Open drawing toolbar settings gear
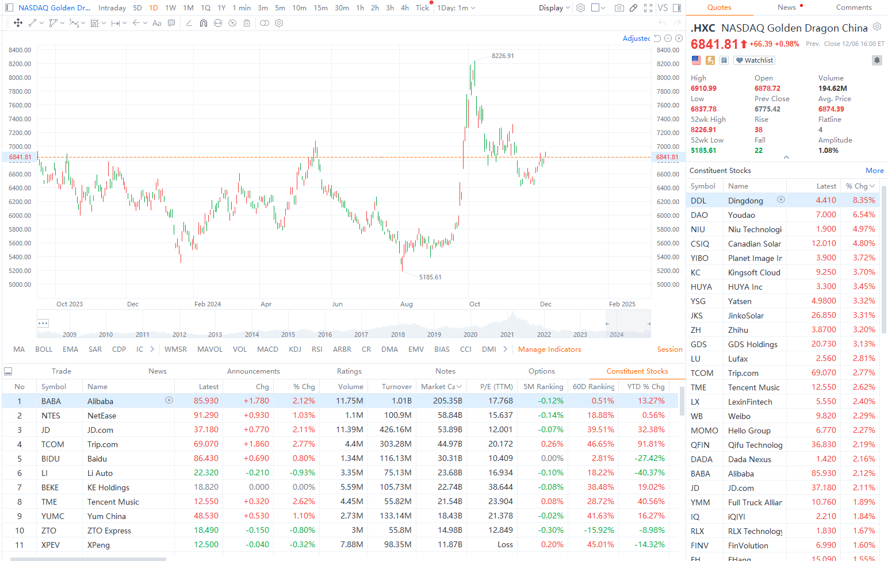 pyautogui.click(x=279, y=23)
